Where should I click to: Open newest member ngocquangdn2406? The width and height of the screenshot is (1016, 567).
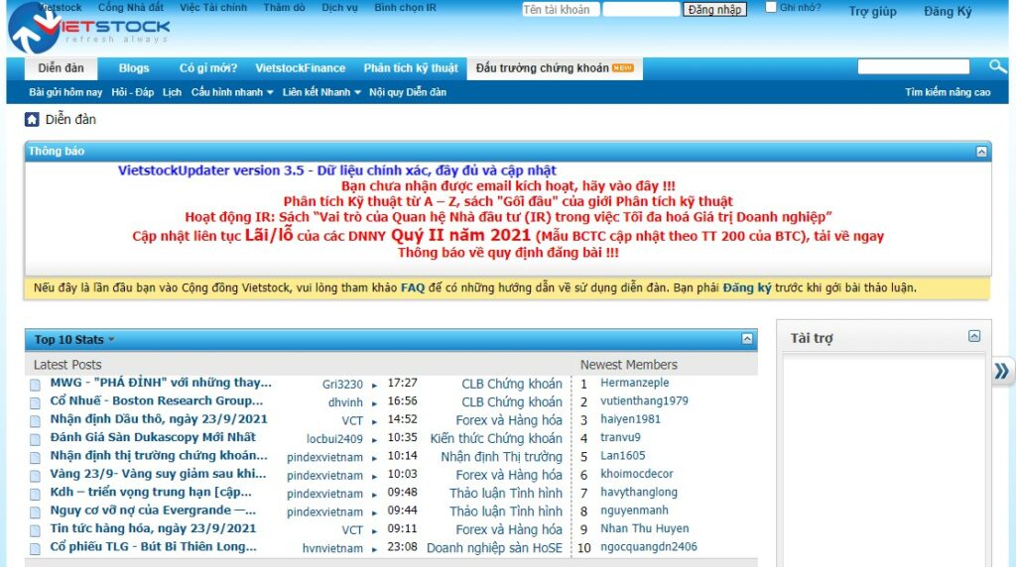649,547
